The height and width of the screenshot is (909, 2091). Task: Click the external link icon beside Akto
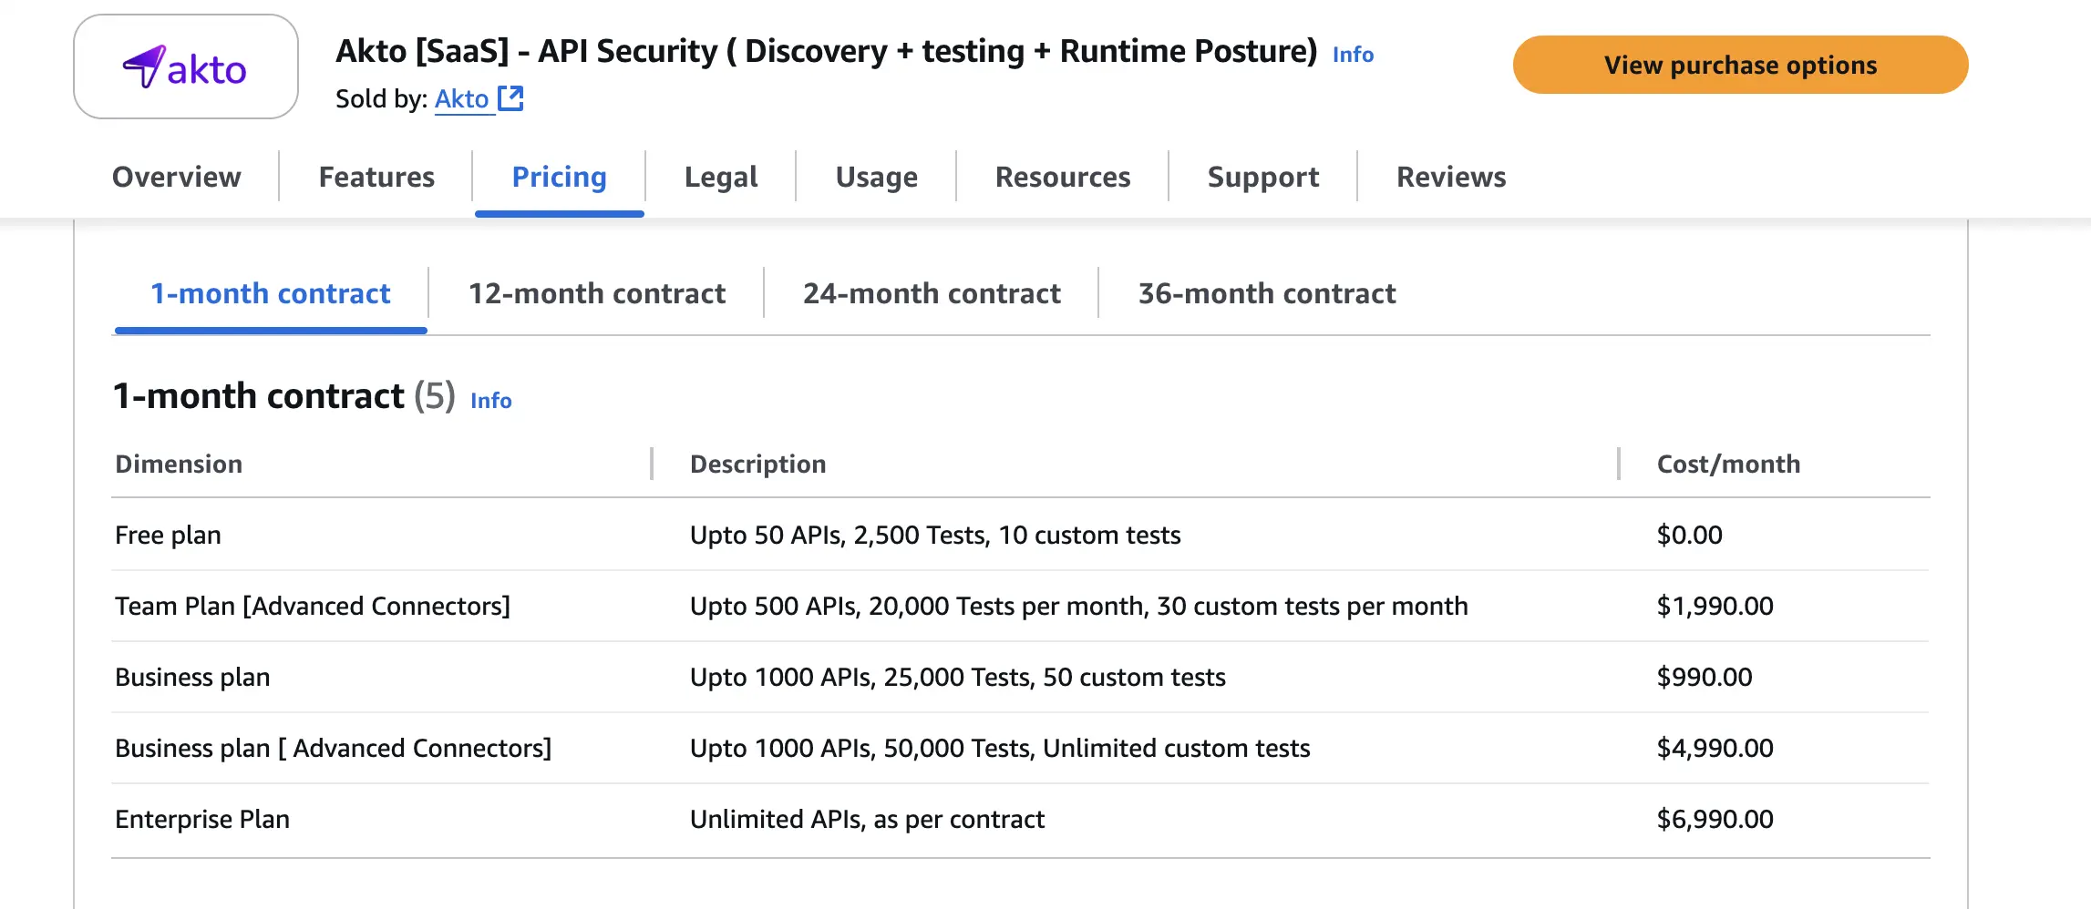tap(510, 98)
